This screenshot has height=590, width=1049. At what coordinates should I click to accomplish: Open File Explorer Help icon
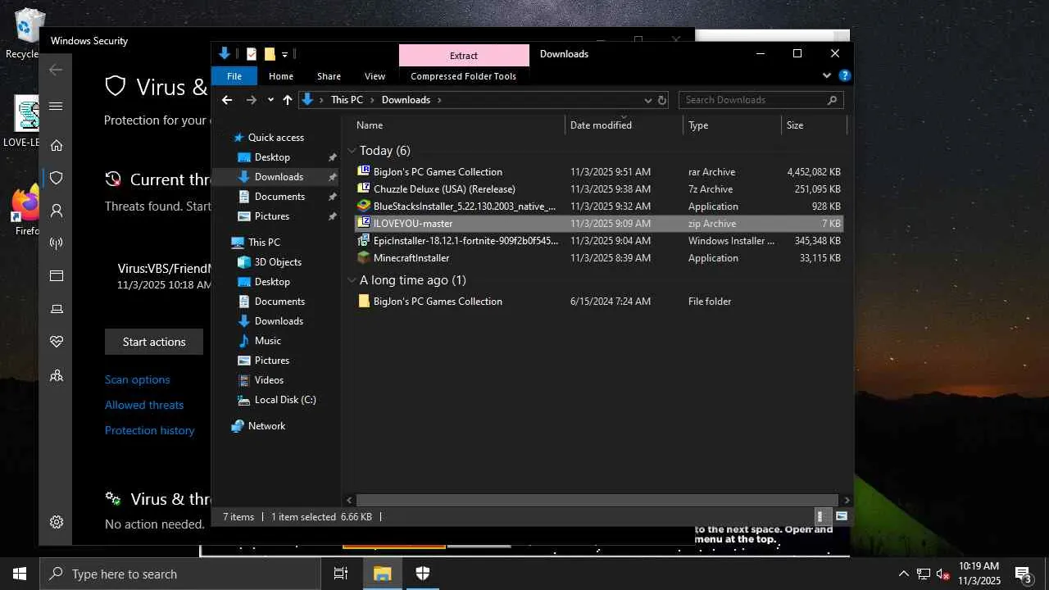click(845, 75)
